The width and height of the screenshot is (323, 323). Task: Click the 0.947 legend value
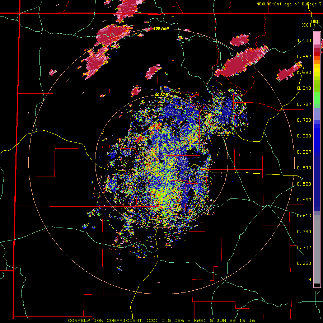[304, 56]
